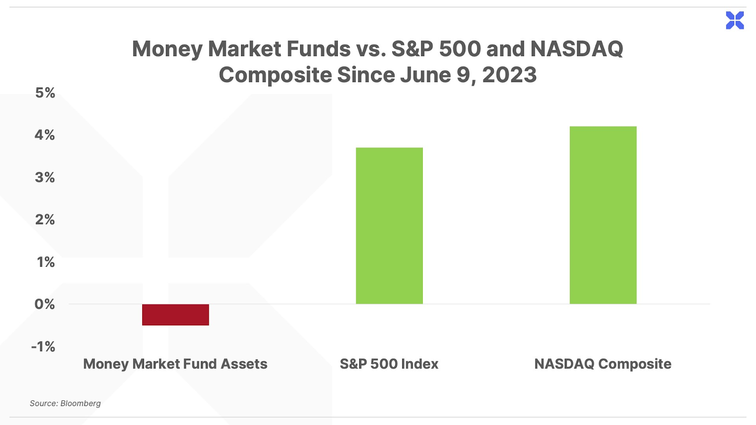This screenshot has width=756, height=425.
Task: Select the 0% y-axis label
Action: 45,304
